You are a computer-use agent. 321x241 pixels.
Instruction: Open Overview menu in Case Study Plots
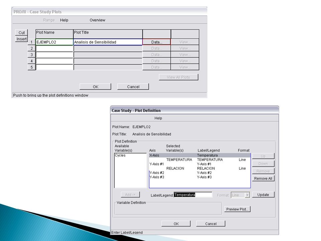(97, 20)
